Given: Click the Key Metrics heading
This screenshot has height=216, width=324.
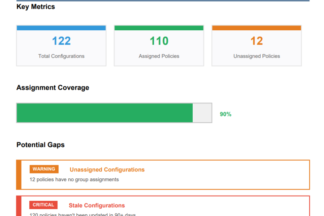Looking at the screenshot, I should tap(36, 7).
